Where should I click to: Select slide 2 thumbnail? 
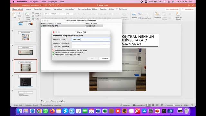pyautogui.click(x=25, y=36)
